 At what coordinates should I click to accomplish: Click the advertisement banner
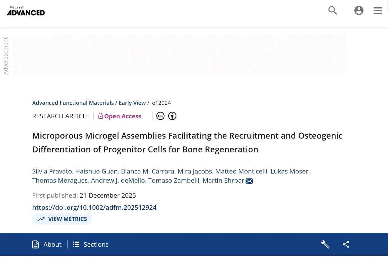[x=179, y=54]
